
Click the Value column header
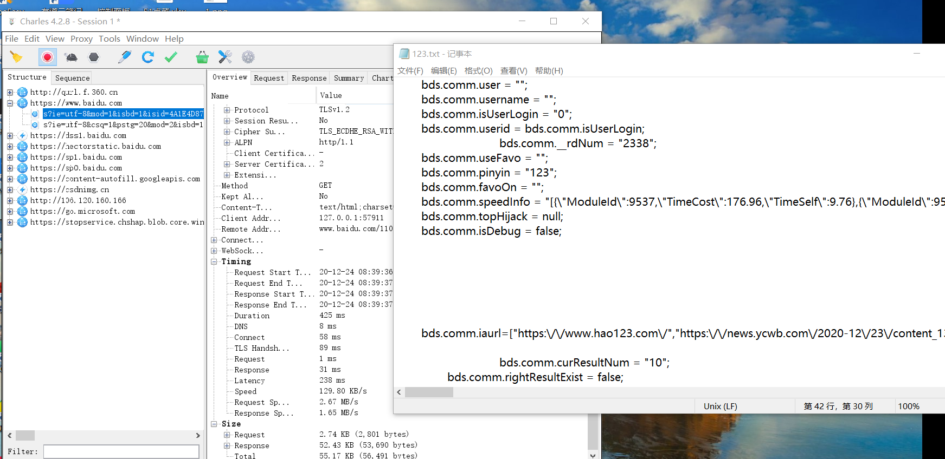[x=355, y=96]
